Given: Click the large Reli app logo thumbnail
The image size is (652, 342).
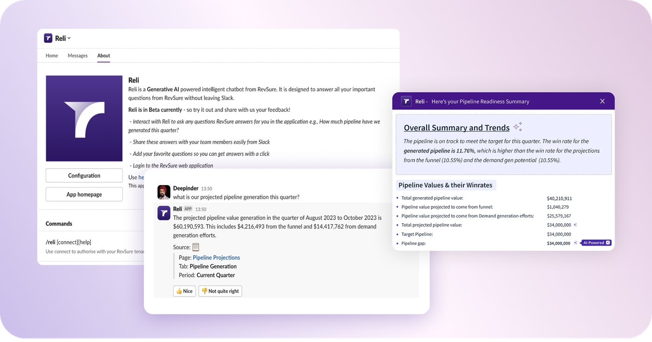Looking at the screenshot, I should click(x=84, y=118).
